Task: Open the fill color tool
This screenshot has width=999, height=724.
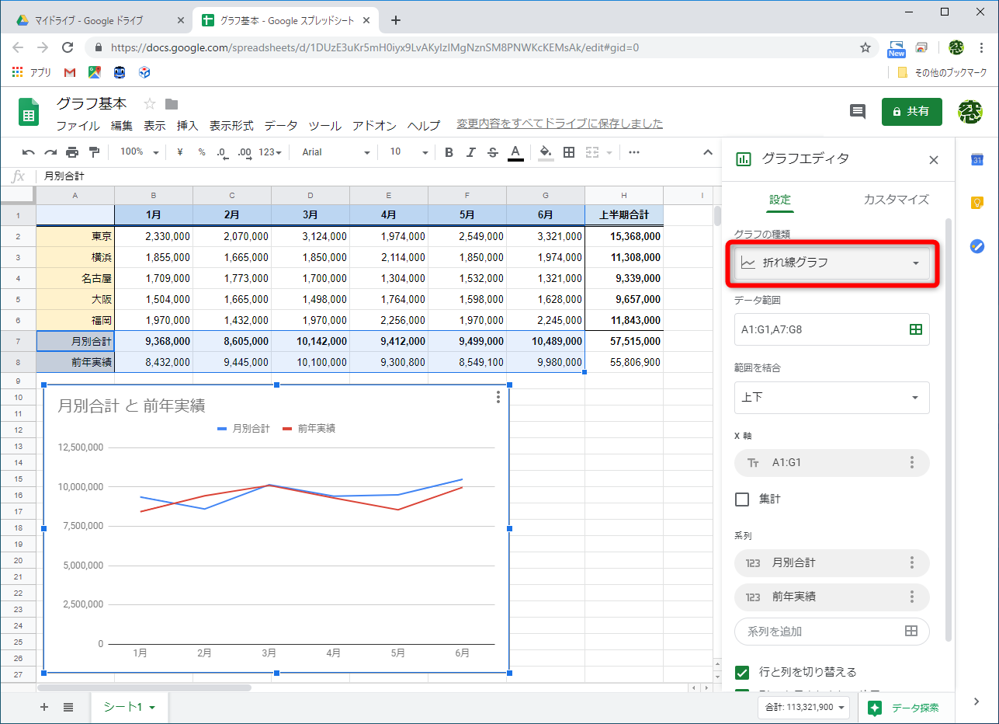Action: pyautogui.click(x=545, y=152)
